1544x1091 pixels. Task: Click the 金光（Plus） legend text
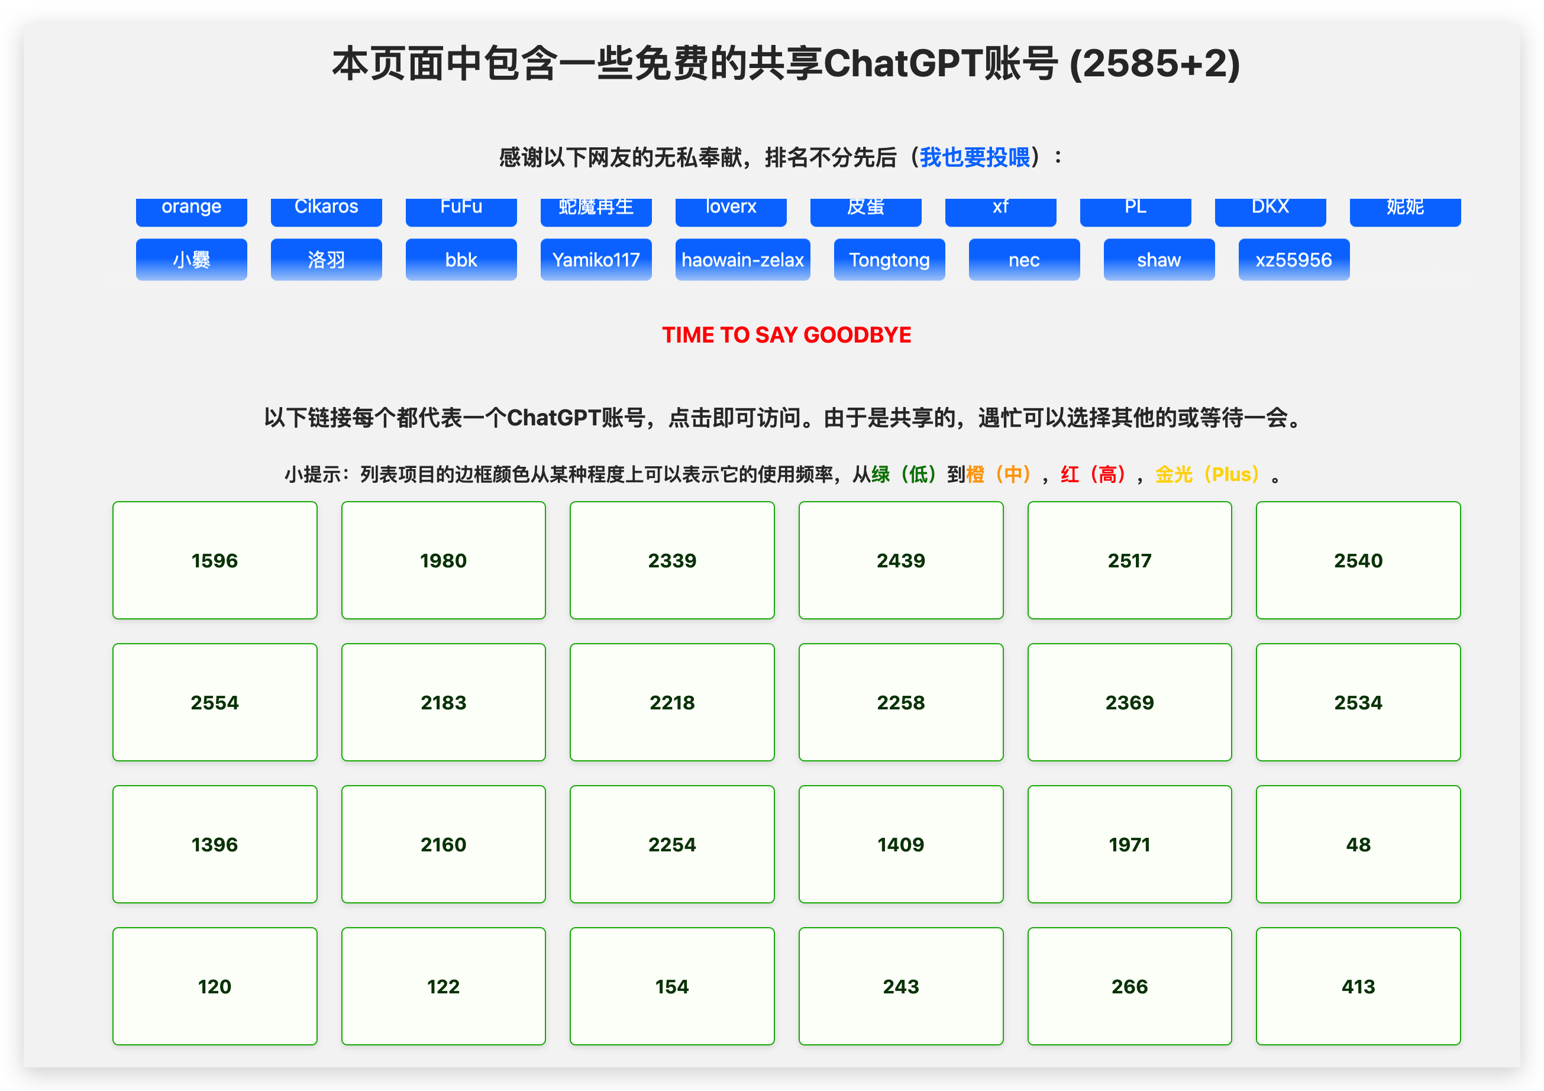click(x=1213, y=475)
